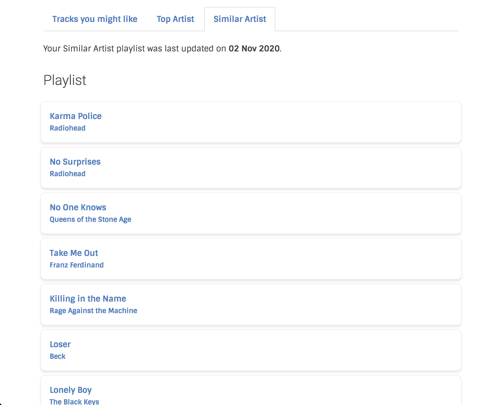Open the No Surprises track link
This screenshot has width=502, height=405.
(x=75, y=162)
